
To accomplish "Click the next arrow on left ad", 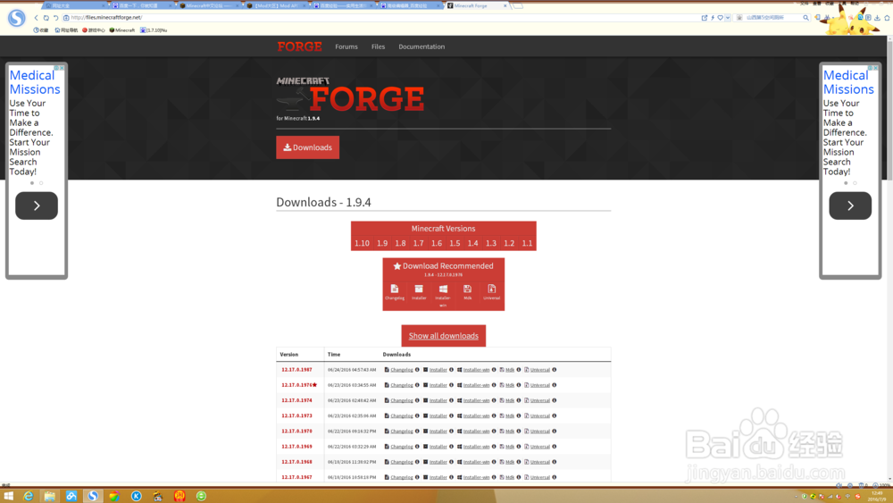I will (37, 205).
